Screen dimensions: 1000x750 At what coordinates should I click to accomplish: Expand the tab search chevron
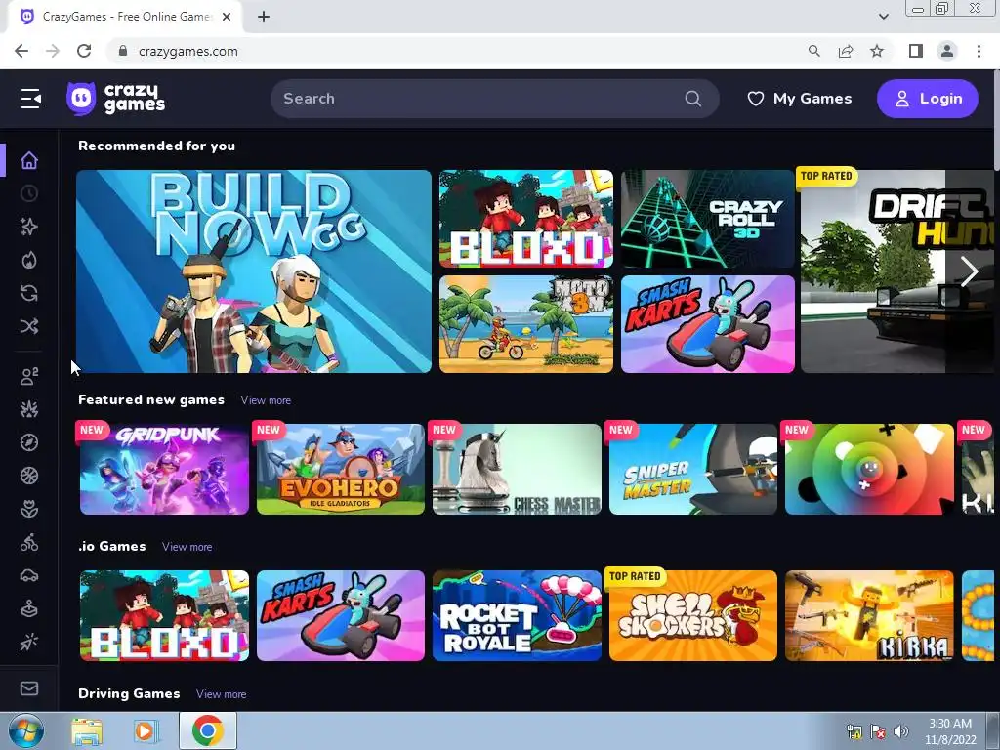(x=883, y=17)
